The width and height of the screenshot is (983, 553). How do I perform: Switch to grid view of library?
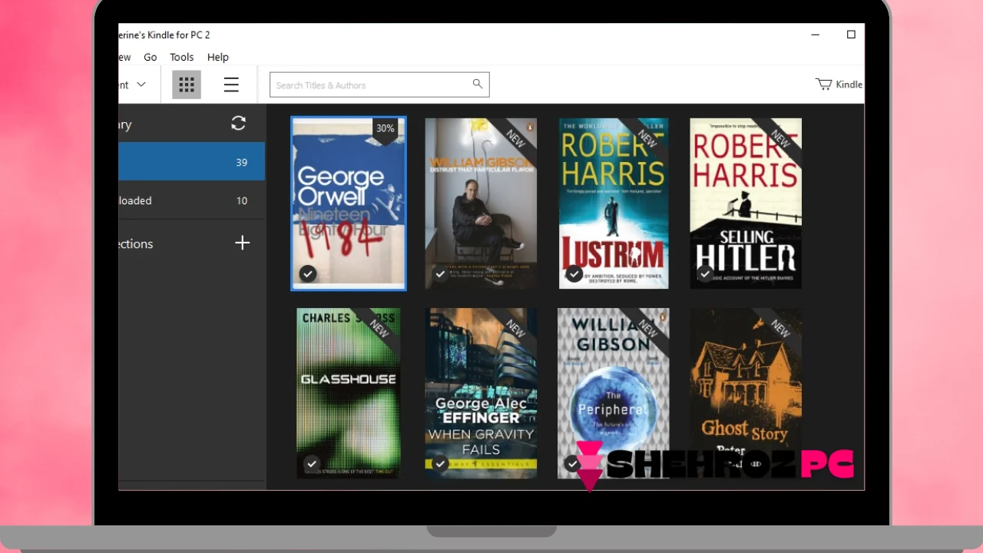click(x=187, y=84)
